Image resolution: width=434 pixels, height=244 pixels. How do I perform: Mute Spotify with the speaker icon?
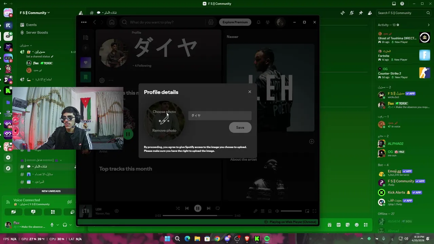(x=277, y=211)
